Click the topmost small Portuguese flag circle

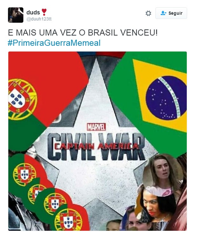click(x=24, y=172)
